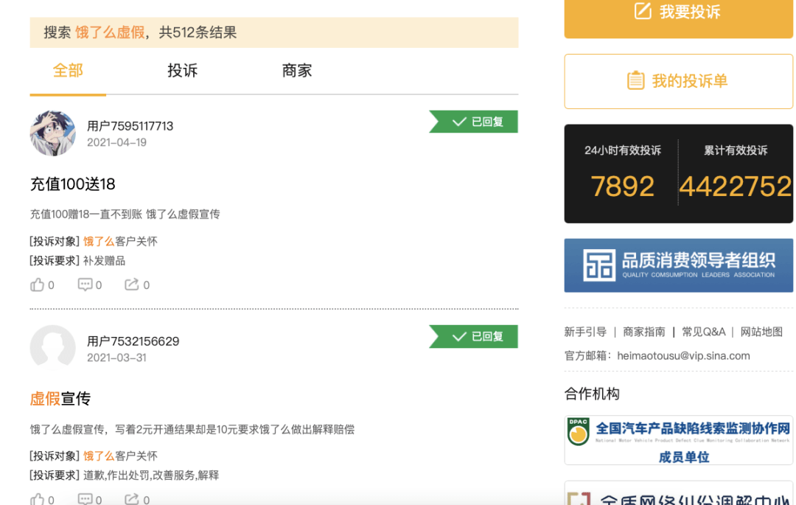
Task: Click 已回复 badge on first complaint
Action: [x=474, y=122]
